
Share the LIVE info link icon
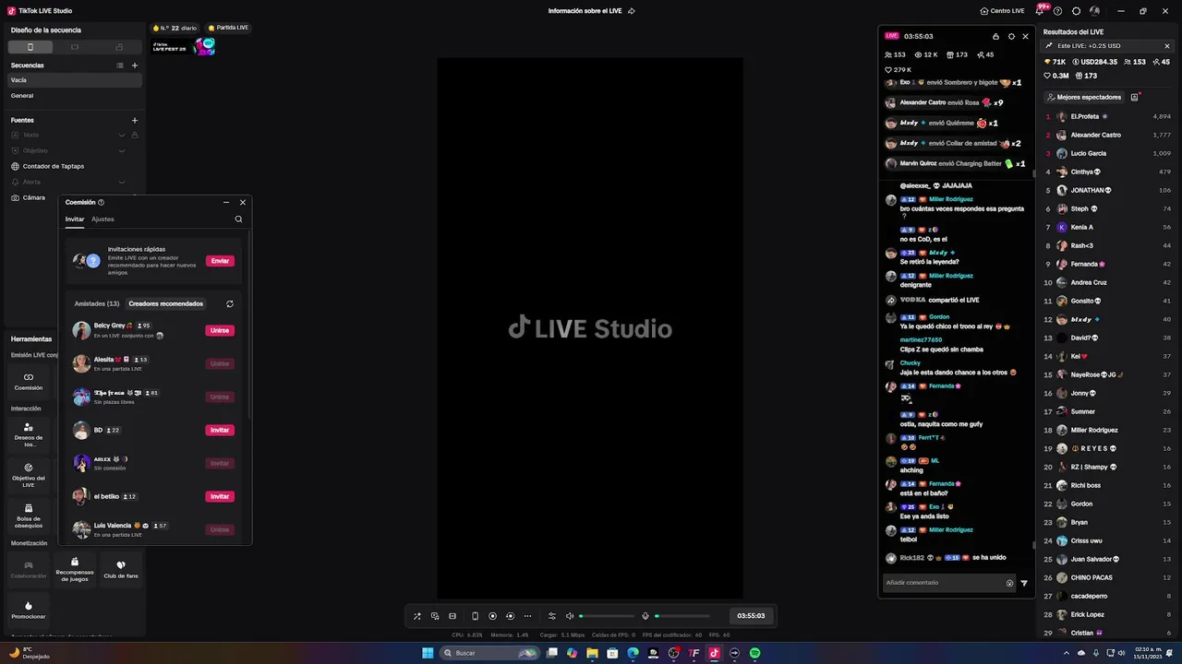click(632, 11)
